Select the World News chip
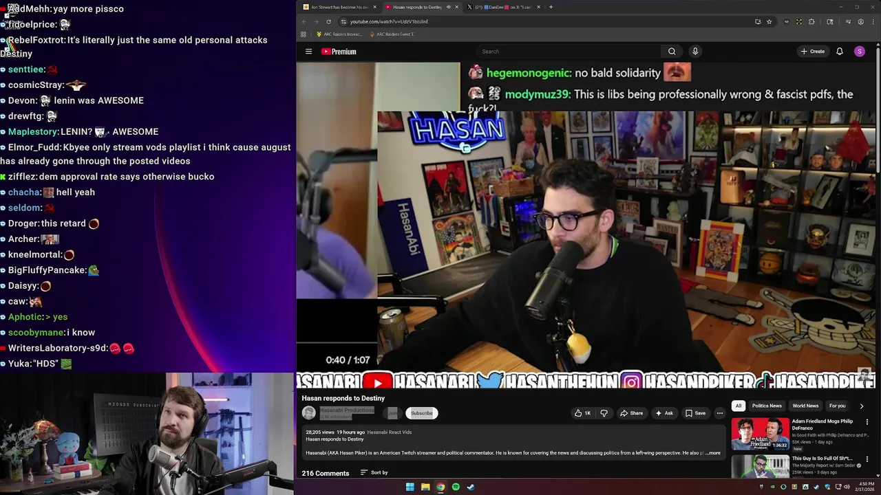881x495 pixels. tap(805, 406)
